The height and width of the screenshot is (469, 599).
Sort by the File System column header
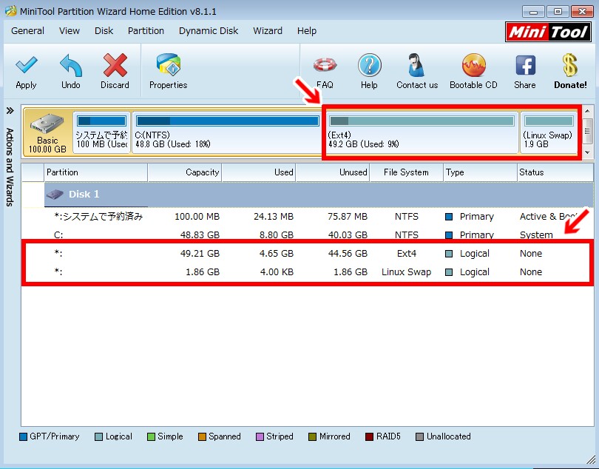coord(407,172)
